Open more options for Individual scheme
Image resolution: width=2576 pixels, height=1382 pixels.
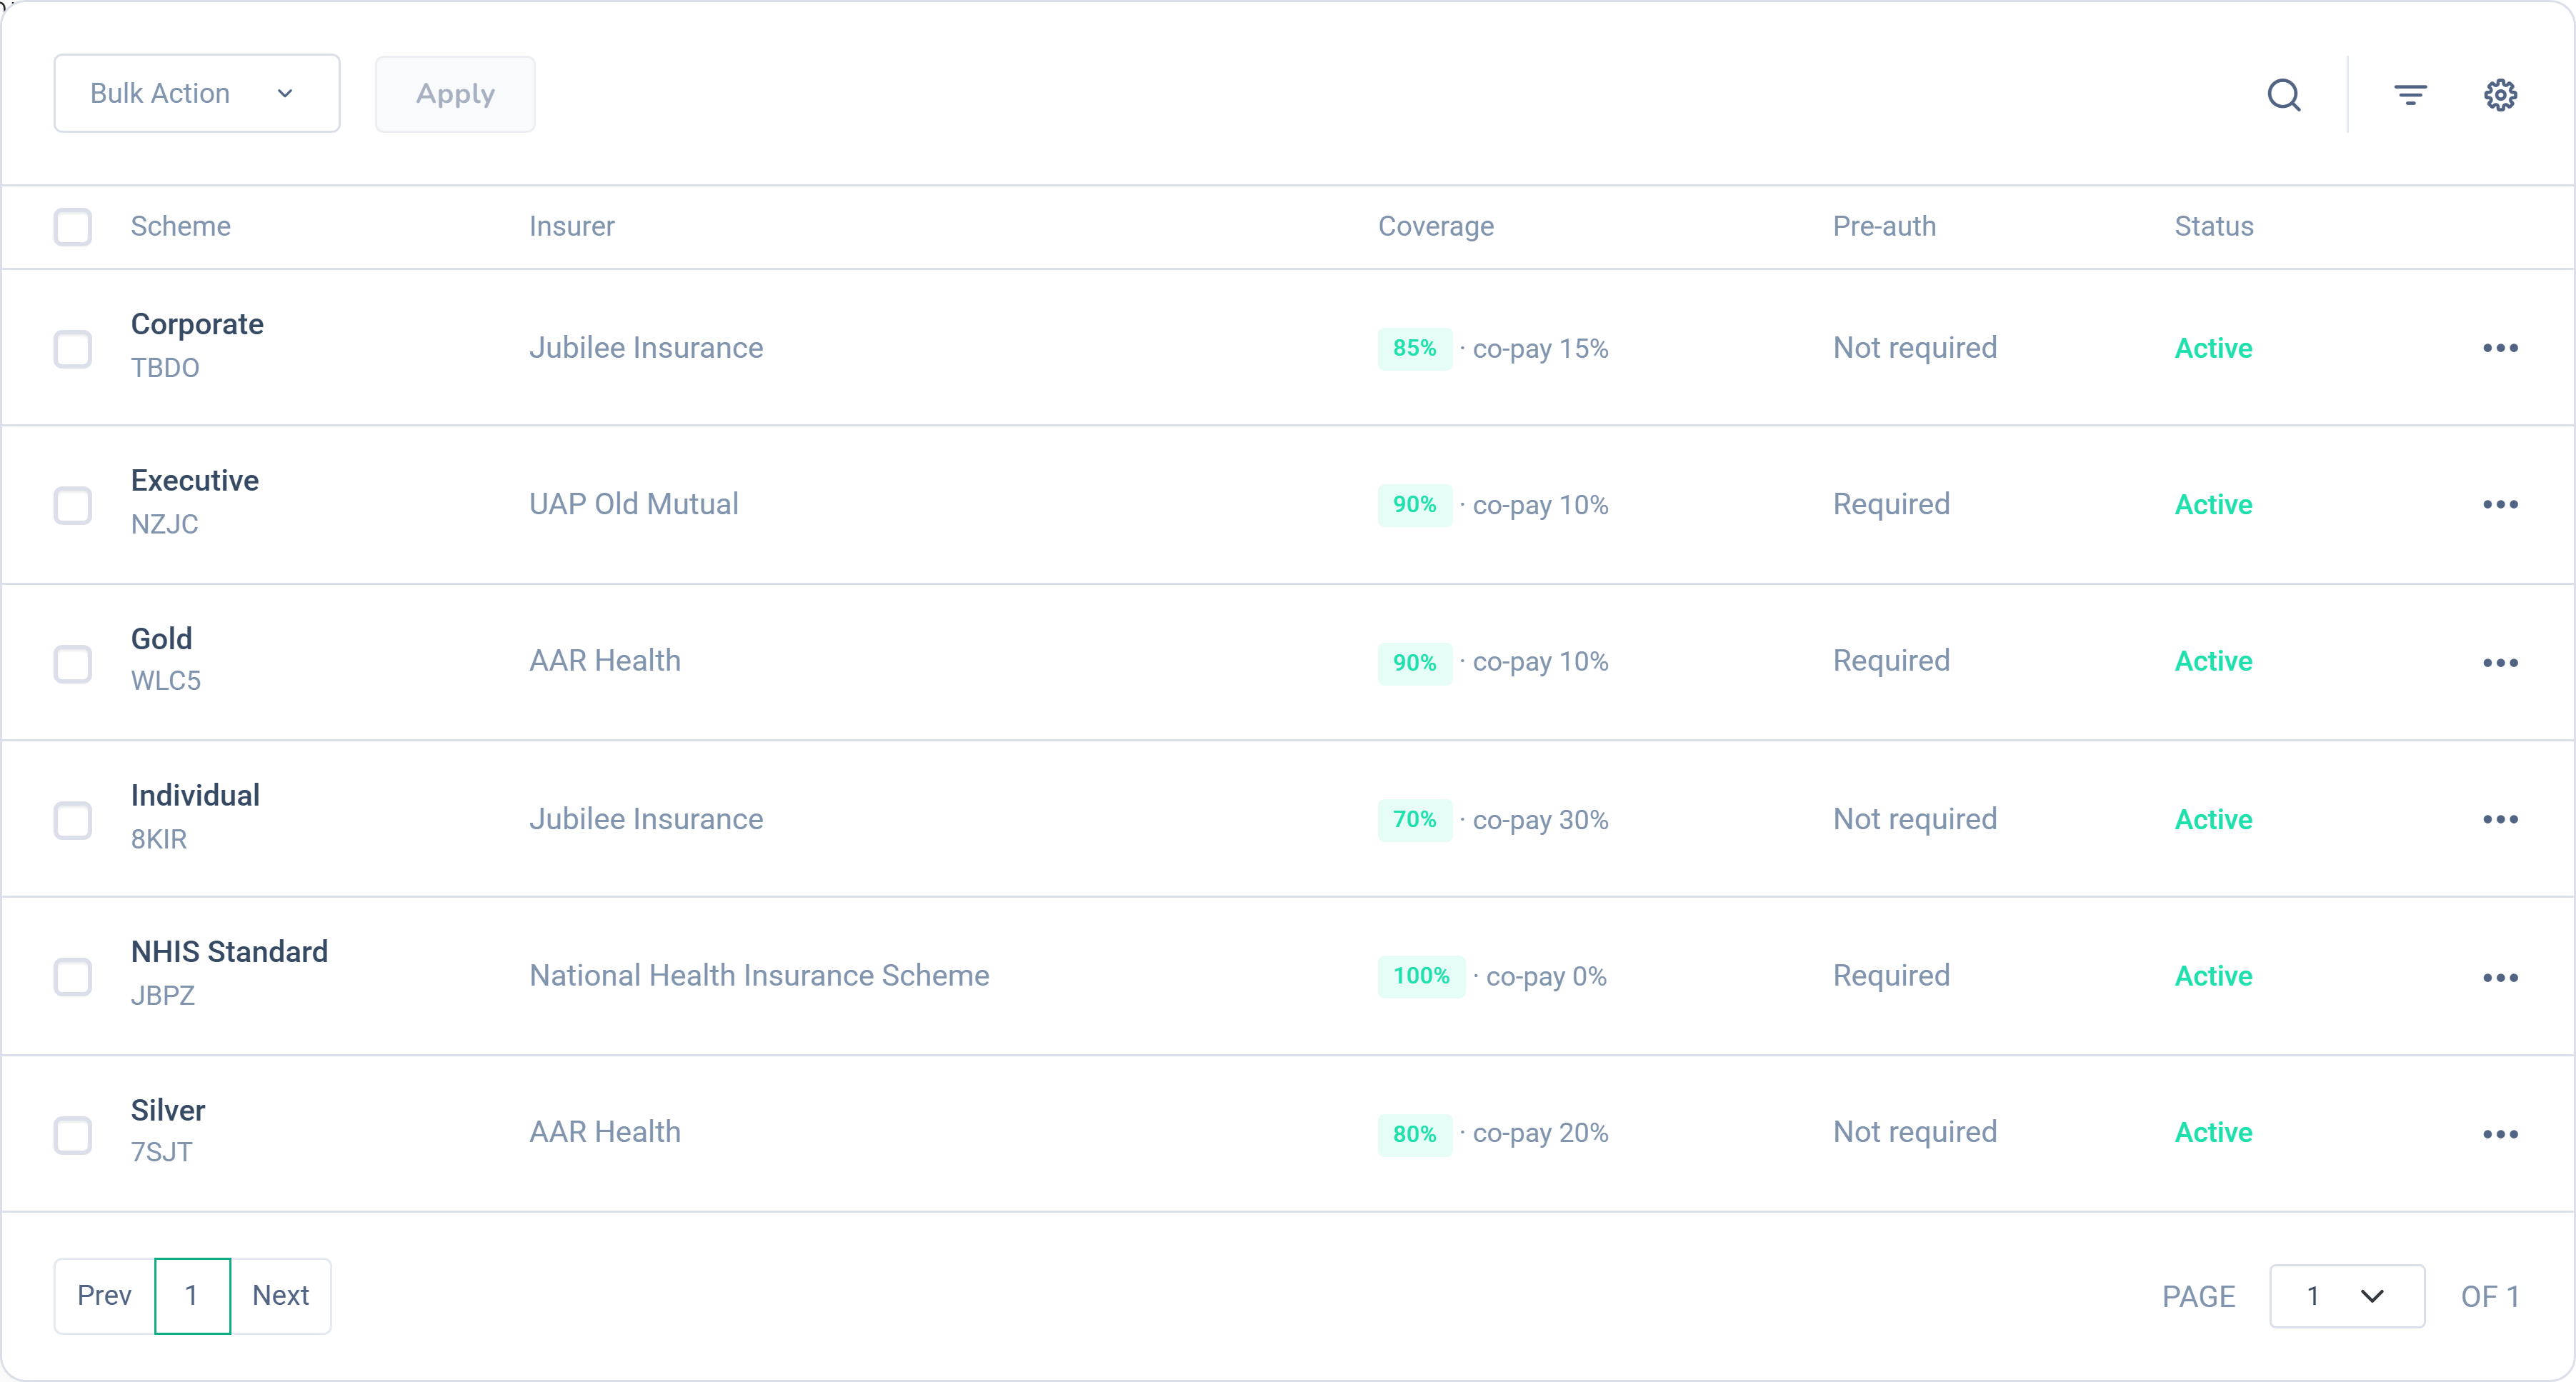[x=2500, y=819]
